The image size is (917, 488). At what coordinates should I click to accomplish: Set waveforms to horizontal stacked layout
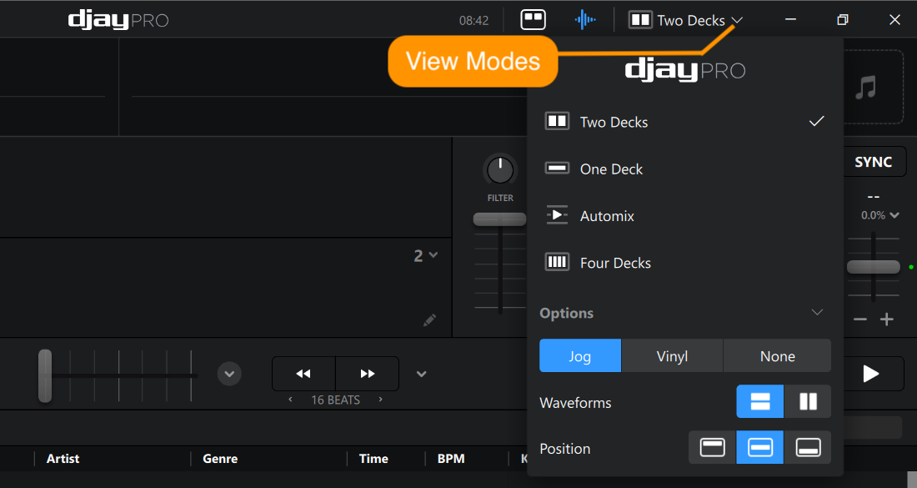(x=759, y=401)
